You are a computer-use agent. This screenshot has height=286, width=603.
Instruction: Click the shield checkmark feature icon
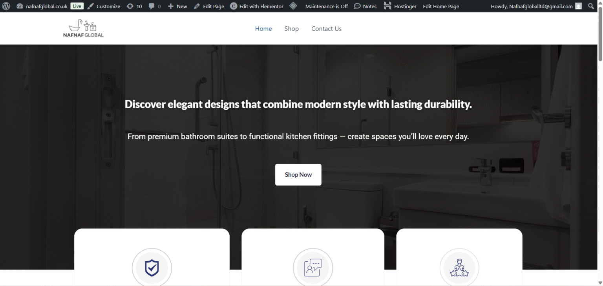pos(152,268)
